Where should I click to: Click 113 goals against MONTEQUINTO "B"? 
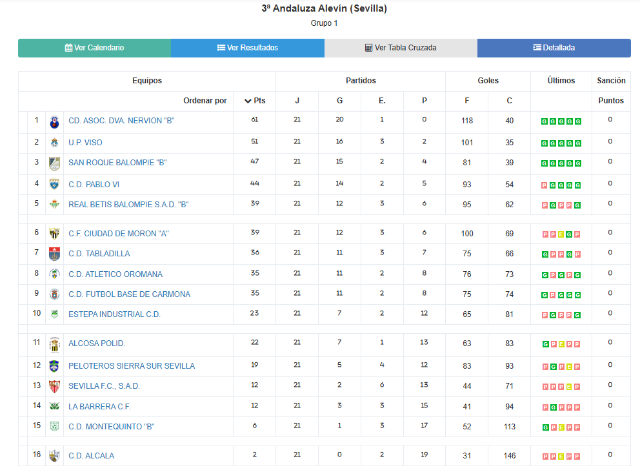[x=510, y=427]
